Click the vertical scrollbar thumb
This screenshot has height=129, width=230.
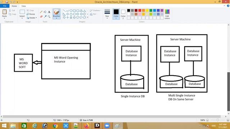[229, 92]
